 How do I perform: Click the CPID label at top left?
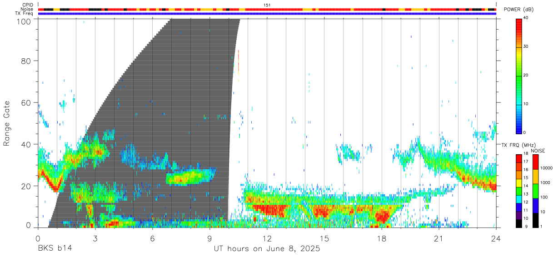pos(27,5)
